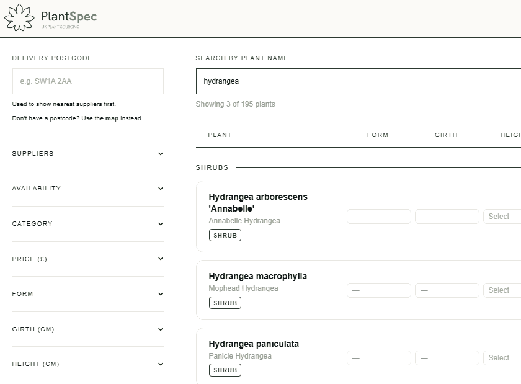Expand the Height (cm) filter section
The height and width of the screenshot is (384, 521).
coord(88,364)
